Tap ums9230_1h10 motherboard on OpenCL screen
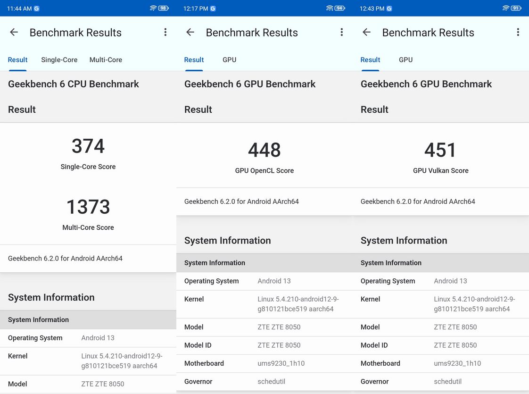Viewport: 529px width, 394px height. (281, 363)
